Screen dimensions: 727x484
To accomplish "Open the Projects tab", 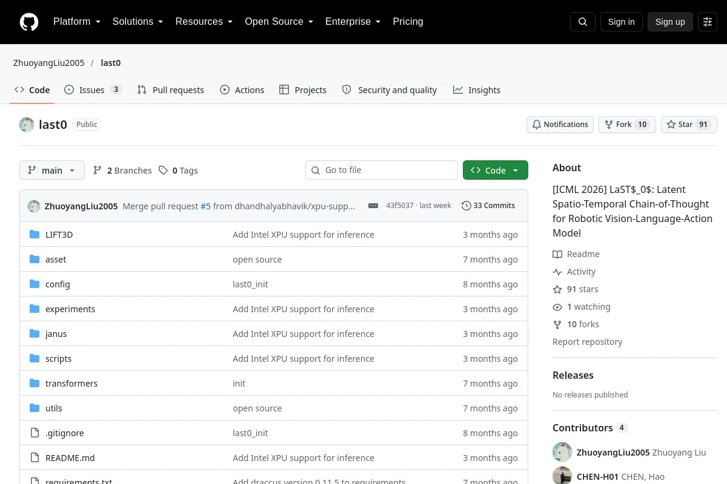I will pos(303,90).
